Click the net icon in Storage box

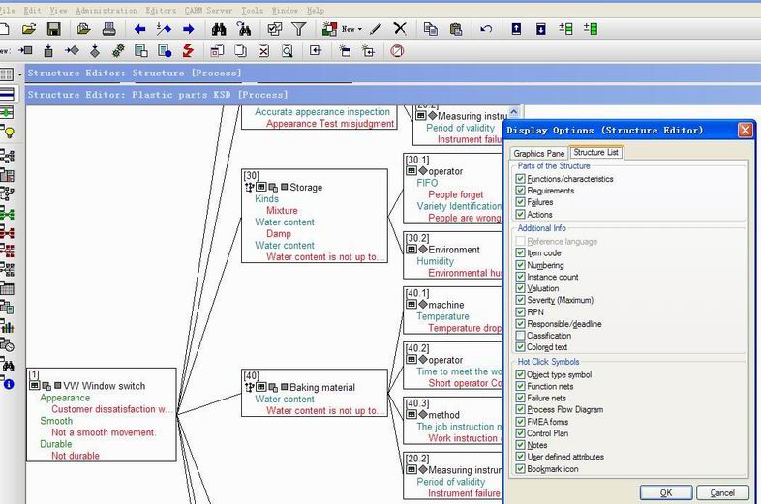pyautogui.click(x=249, y=188)
